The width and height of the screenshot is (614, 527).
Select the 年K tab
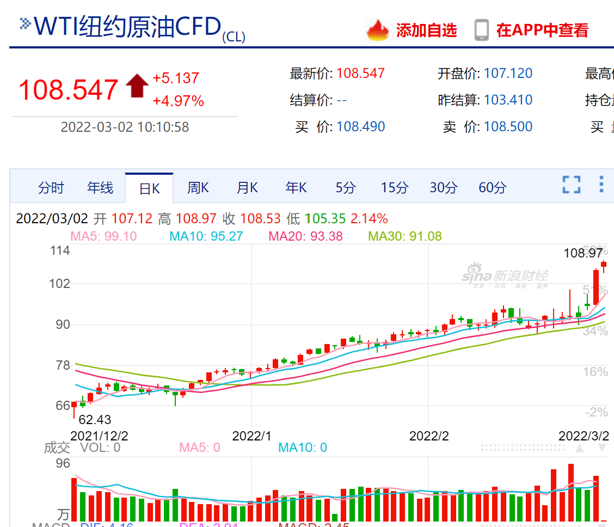[x=296, y=188]
